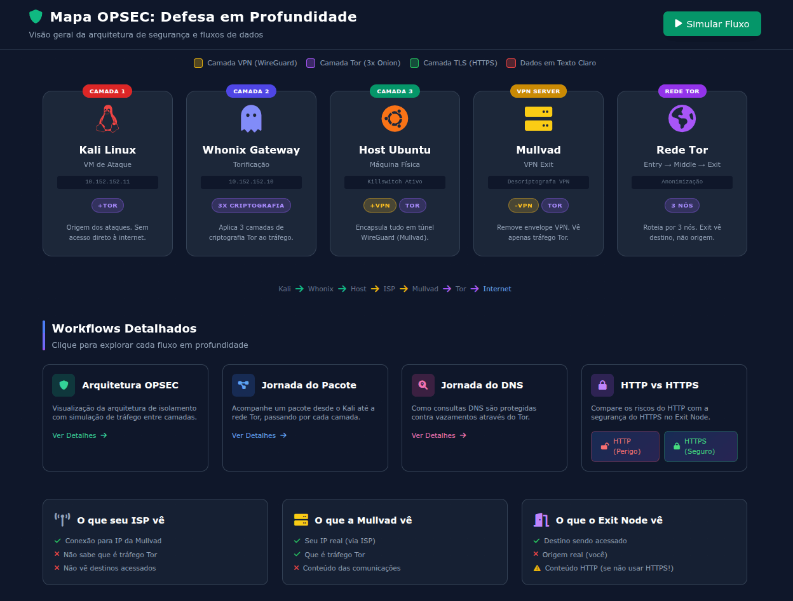
Task: Select the HTTP (Perigo) option
Action: pyautogui.click(x=625, y=446)
